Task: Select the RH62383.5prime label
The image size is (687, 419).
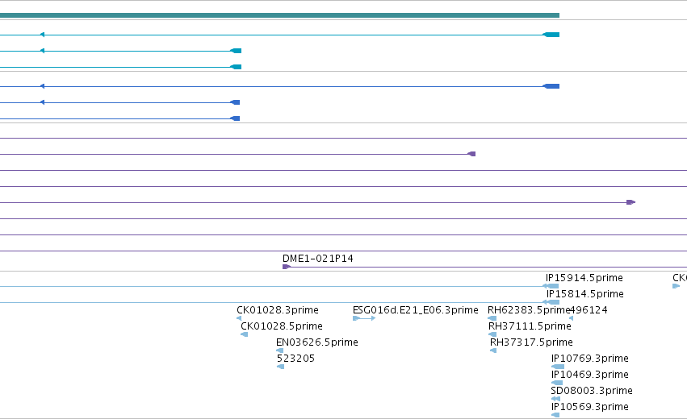Action: 529,310
